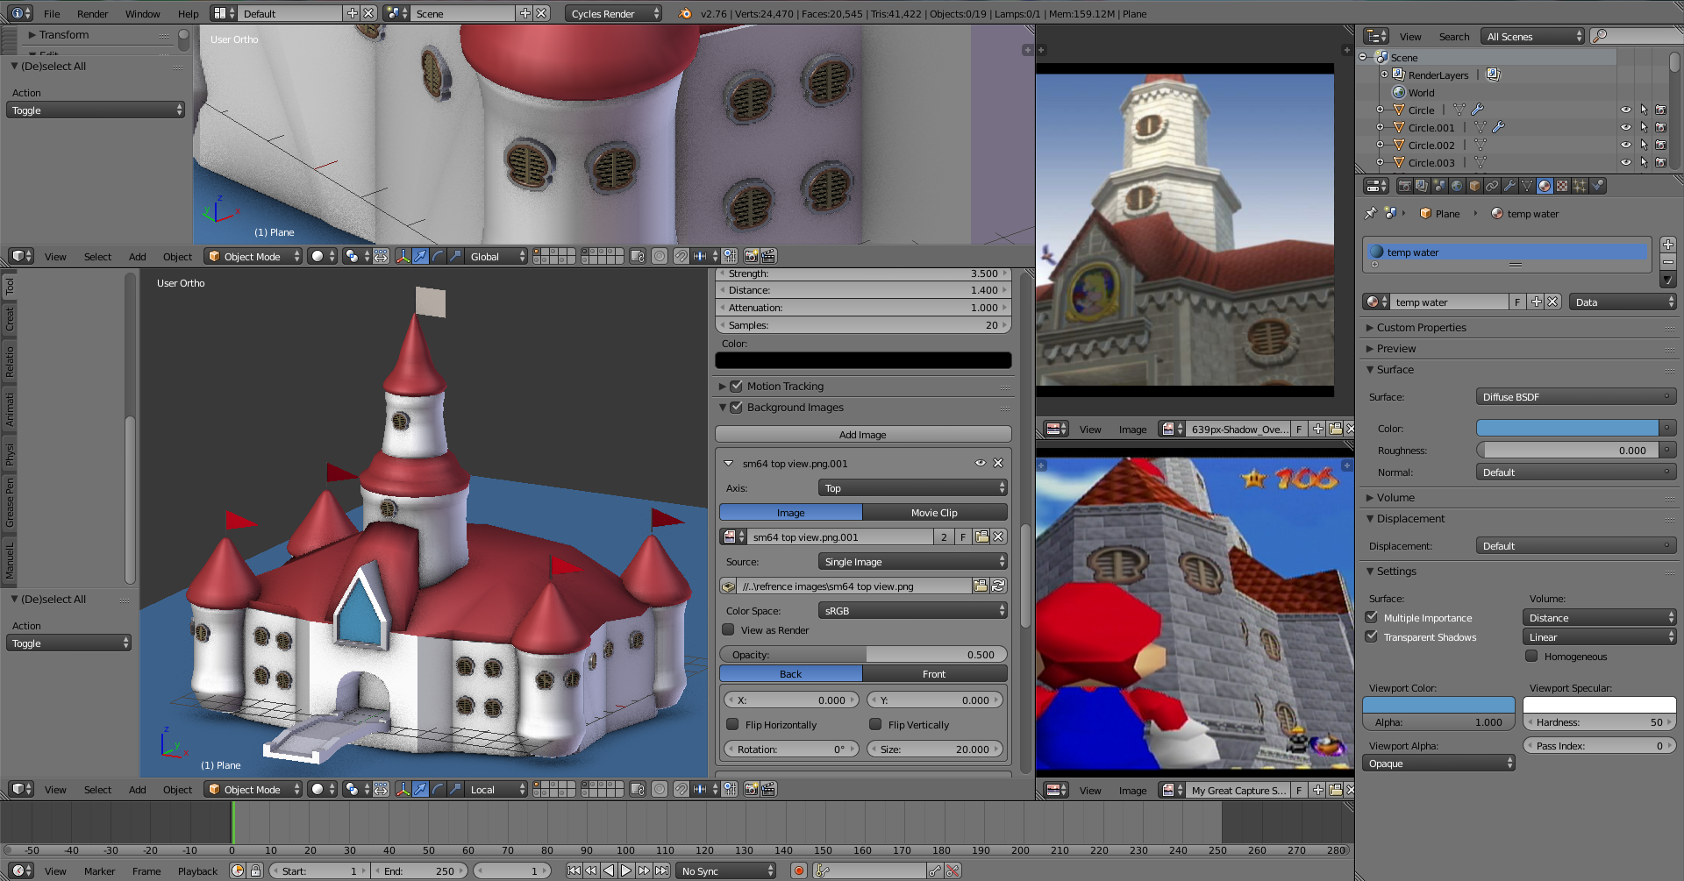Image resolution: width=1684 pixels, height=881 pixels.
Task: Open the Help menu
Action: click(x=188, y=13)
